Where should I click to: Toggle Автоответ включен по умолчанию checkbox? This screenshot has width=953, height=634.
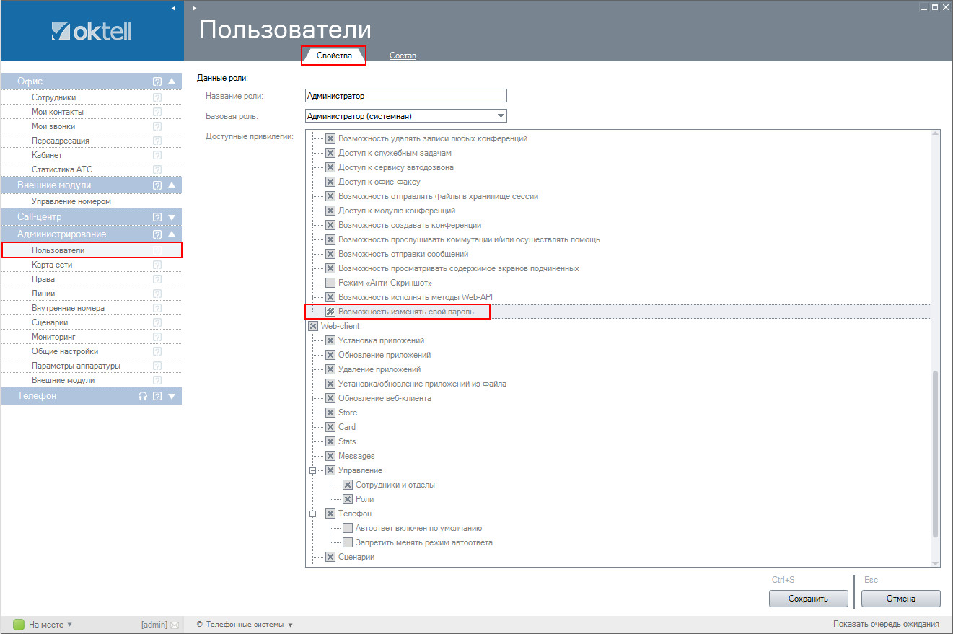point(348,528)
